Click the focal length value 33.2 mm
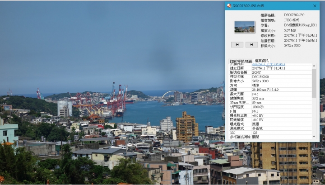 click(x=258, y=98)
